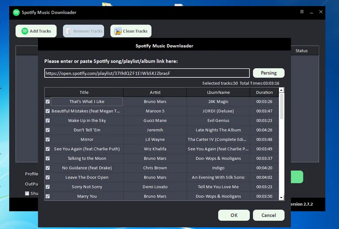339x229 pixels.
Task: Click the Remove Tracks button
Action: pos(83,31)
